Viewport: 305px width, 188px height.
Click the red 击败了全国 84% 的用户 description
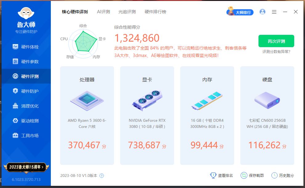pyautogui.click(x=180, y=52)
